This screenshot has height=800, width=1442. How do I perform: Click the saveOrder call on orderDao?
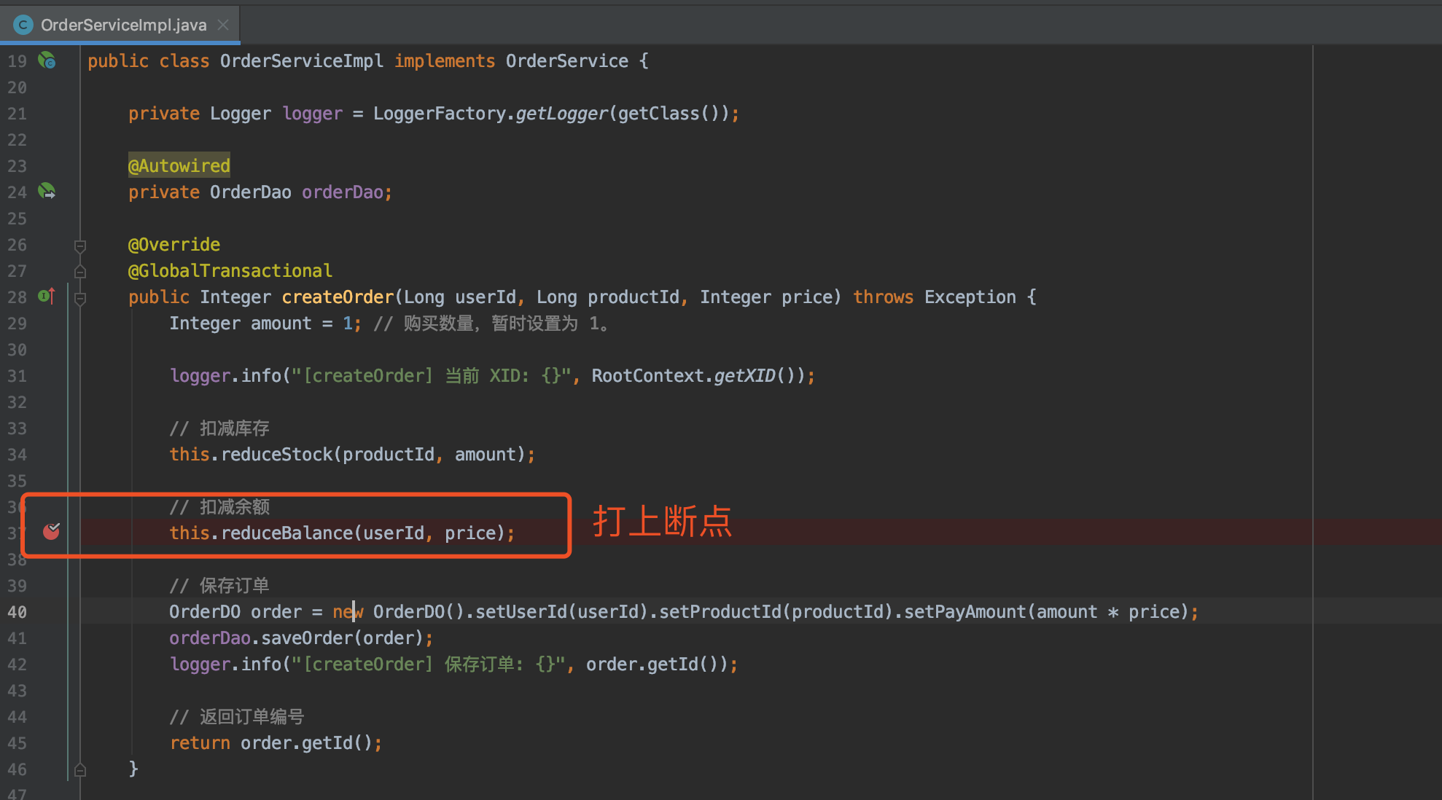pyautogui.click(x=306, y=638)
